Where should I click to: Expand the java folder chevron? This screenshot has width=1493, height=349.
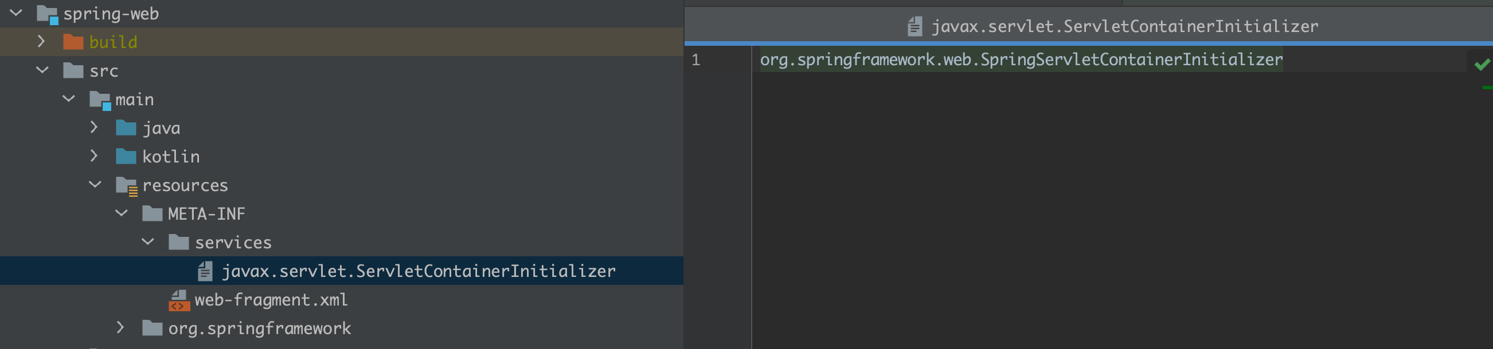[94, 128]
